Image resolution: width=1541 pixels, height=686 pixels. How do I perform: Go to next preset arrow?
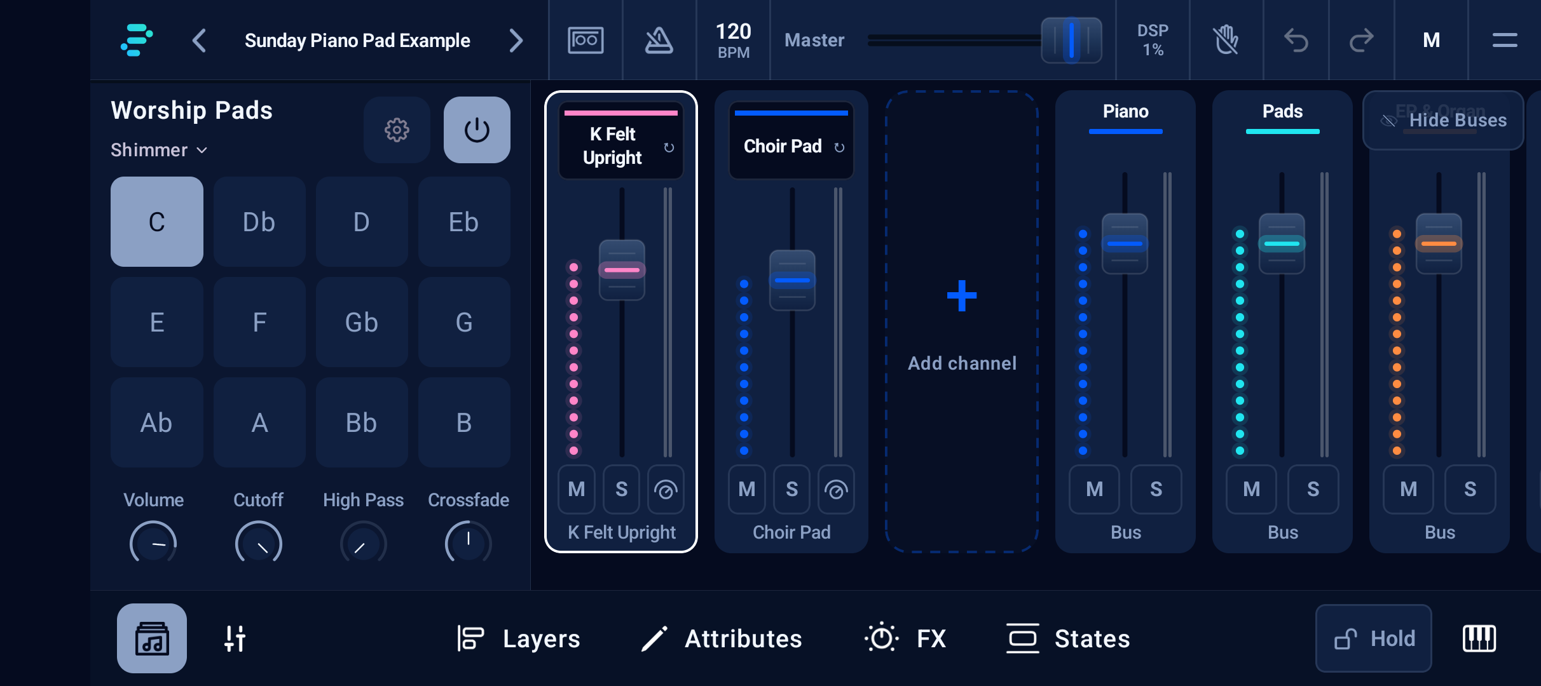516,41
